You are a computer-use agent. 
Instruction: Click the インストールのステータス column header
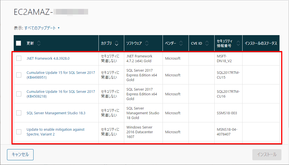tap(261, 43)
